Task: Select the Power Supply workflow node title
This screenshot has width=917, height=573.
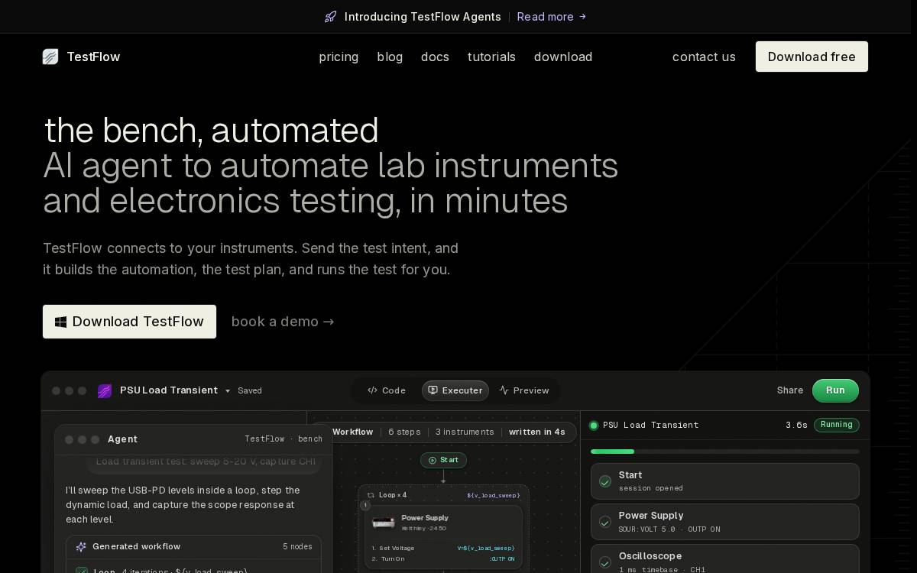Action: [x=425, y=518]
